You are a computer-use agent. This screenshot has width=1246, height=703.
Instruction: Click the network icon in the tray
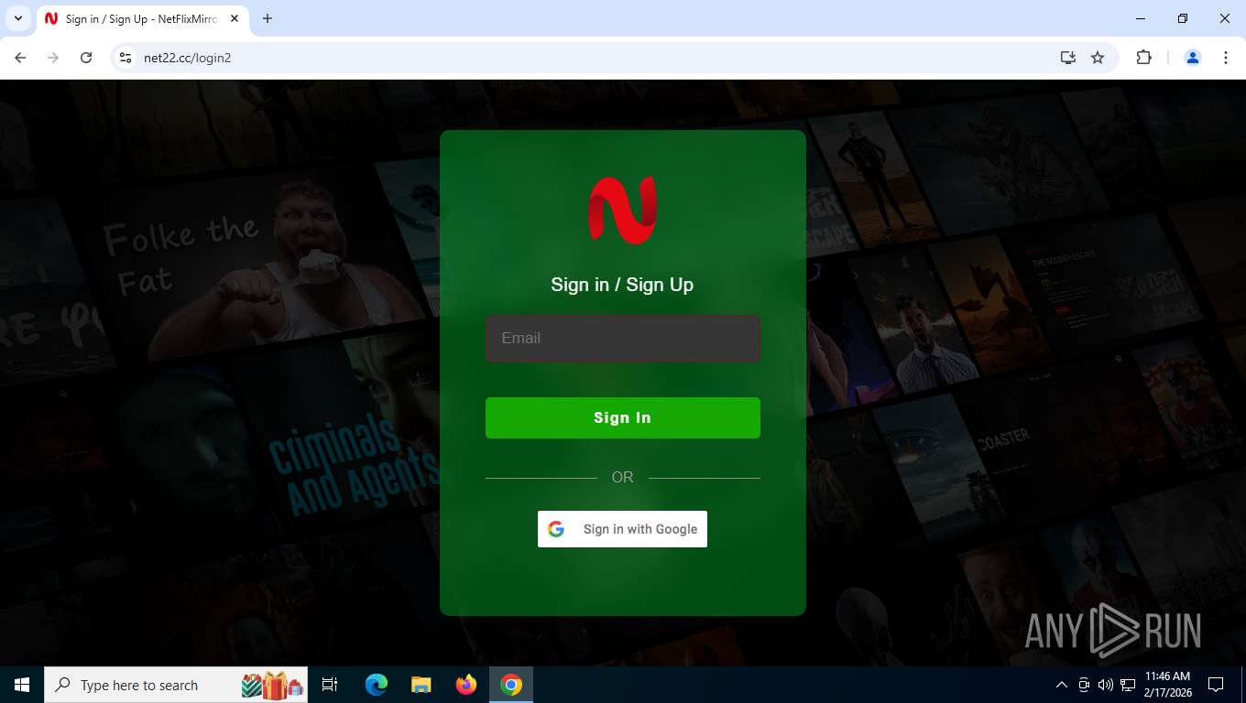pyautogui.click(x=1128, y=685)
